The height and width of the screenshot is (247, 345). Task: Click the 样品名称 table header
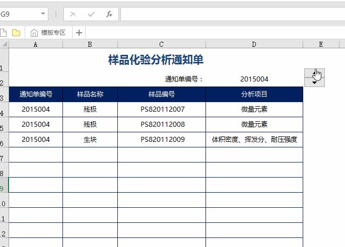(x=90, y=94)
